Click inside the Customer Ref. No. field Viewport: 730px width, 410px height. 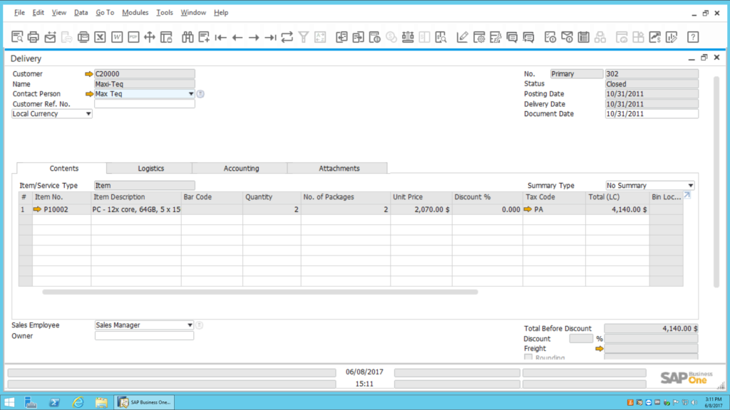click(x=143, y=103)
